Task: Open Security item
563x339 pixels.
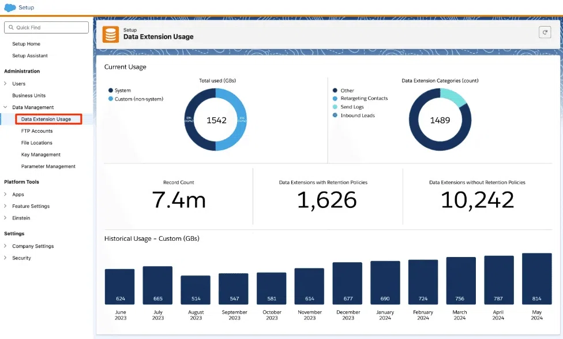Action: (x=21, y=258)
